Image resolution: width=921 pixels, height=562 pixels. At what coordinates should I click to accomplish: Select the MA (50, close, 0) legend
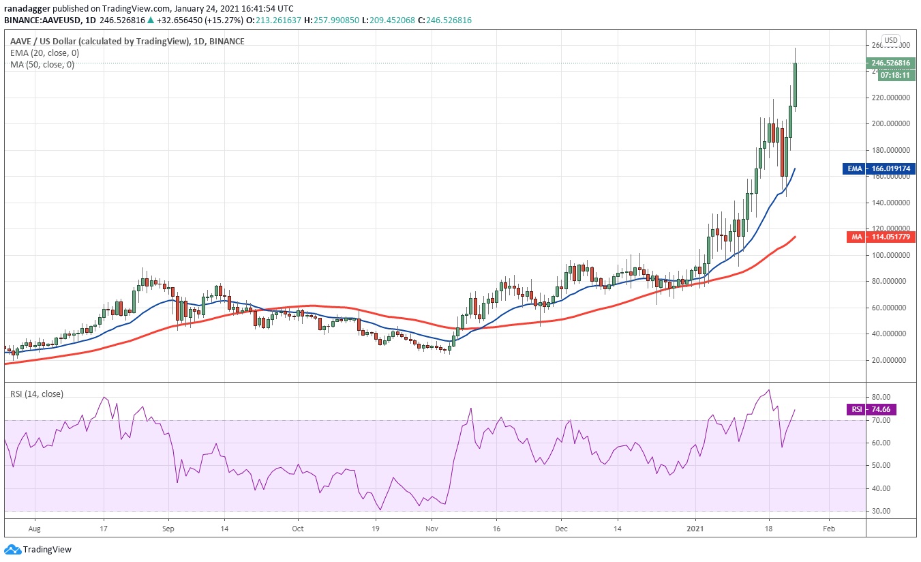42,65
